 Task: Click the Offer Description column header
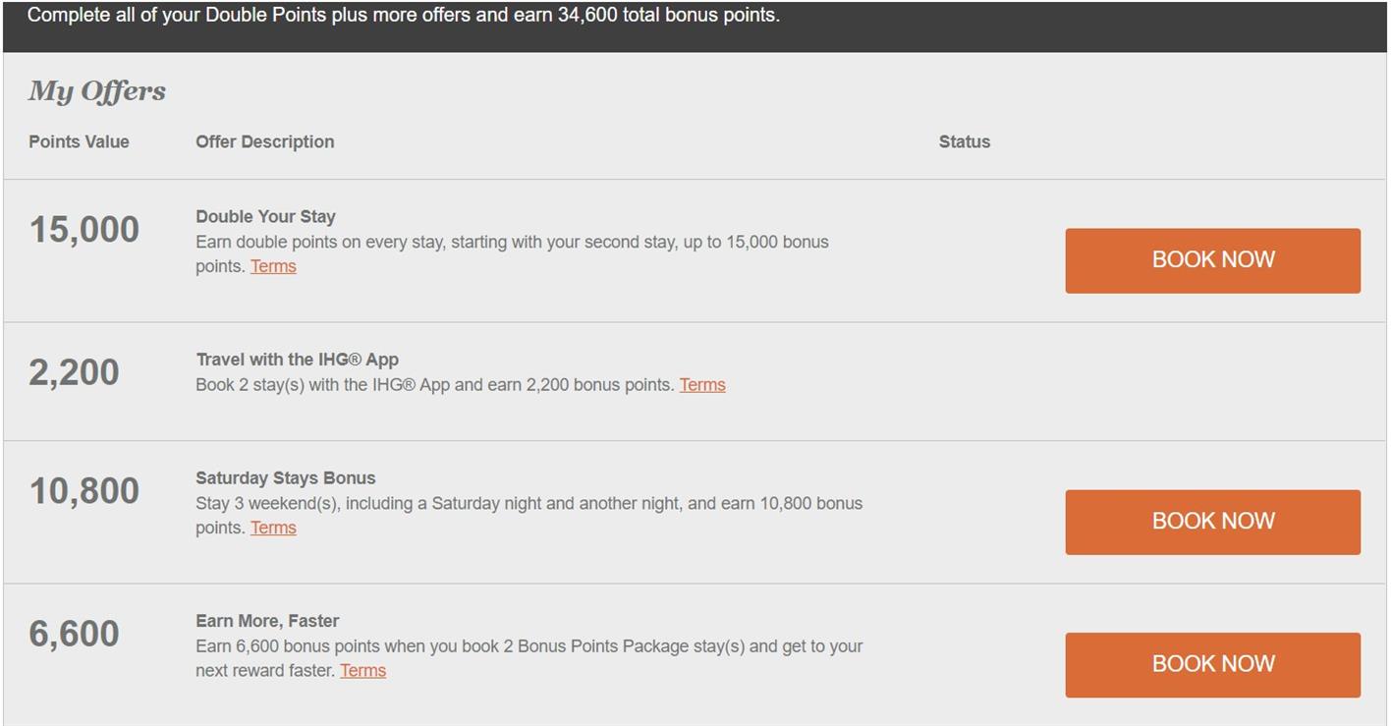pyautogui.click(x=265, y=141)
